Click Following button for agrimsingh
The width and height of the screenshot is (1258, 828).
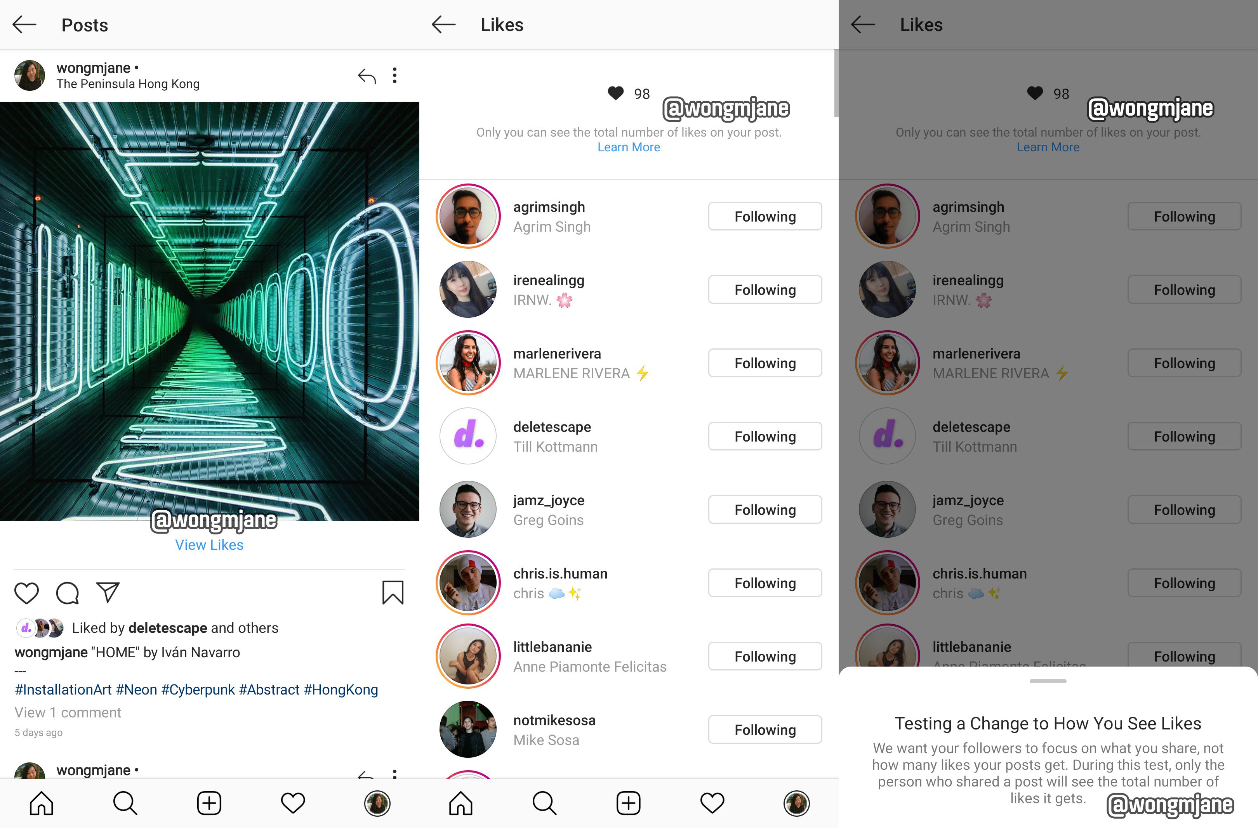pyautogui.click(x=765, y=215)
